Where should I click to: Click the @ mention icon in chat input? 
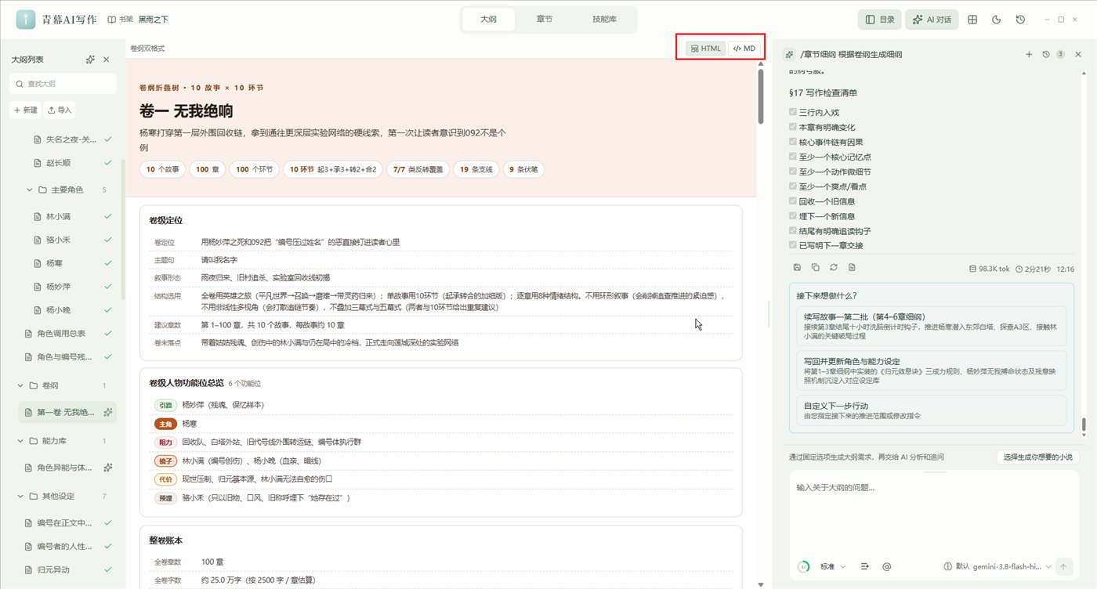click(x=887, y=566)
